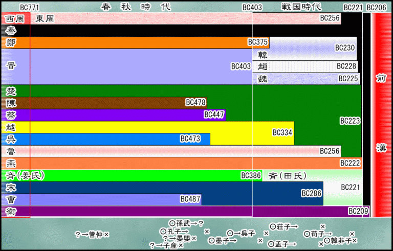Click 韓非子 in the philosopher timeline

pyautogui.click(x=340, y=240)
